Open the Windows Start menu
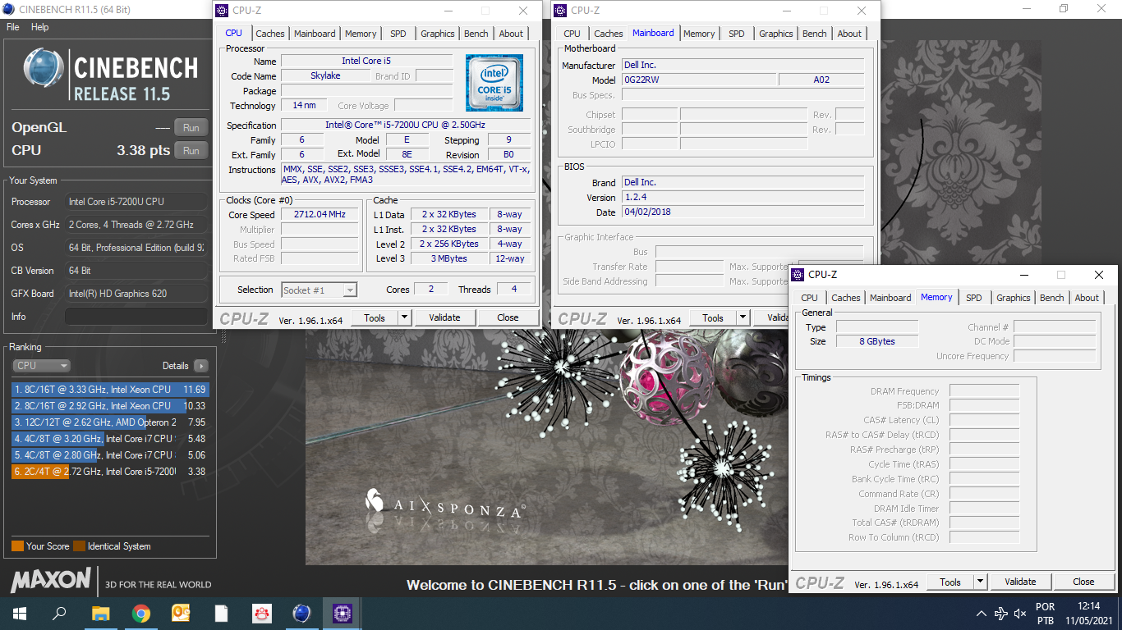The height and width of the screenshot is (630, 1122). pos(20,613)
